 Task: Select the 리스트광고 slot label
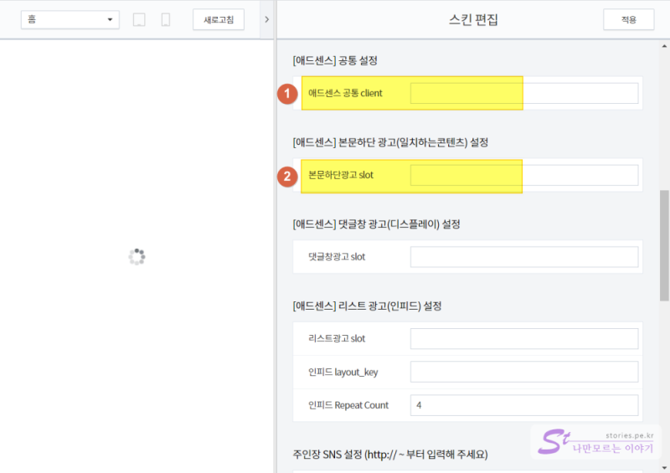click(337, 339)
